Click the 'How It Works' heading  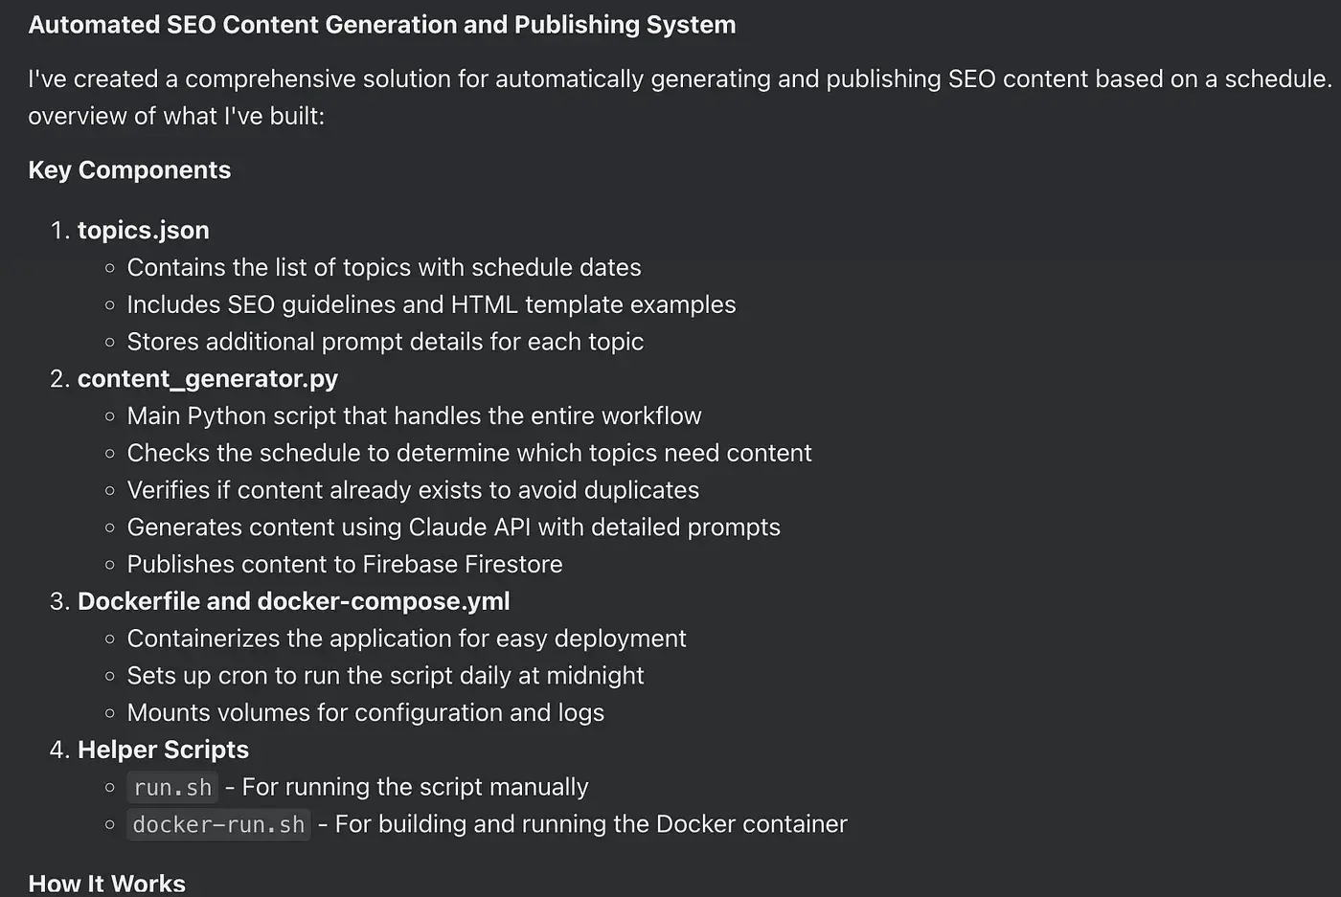click(107, 884)
